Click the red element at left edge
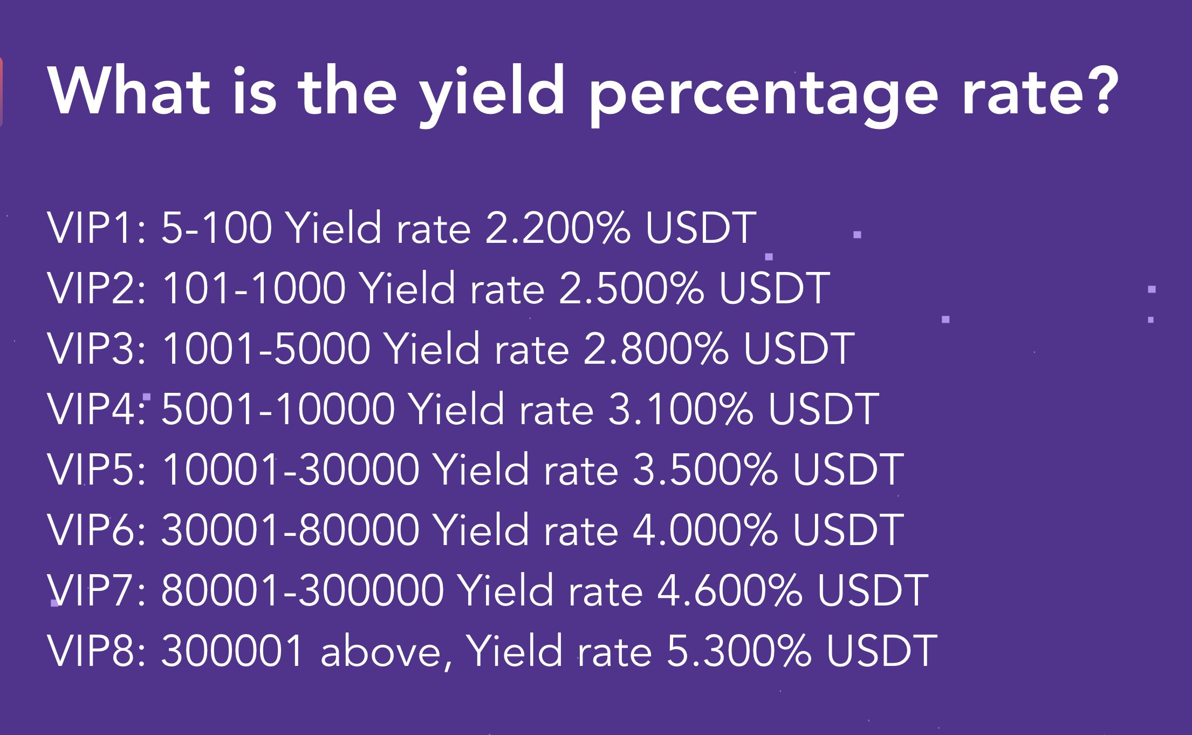This screenshot has width=1192, height=735. click(x=1, y=92)
